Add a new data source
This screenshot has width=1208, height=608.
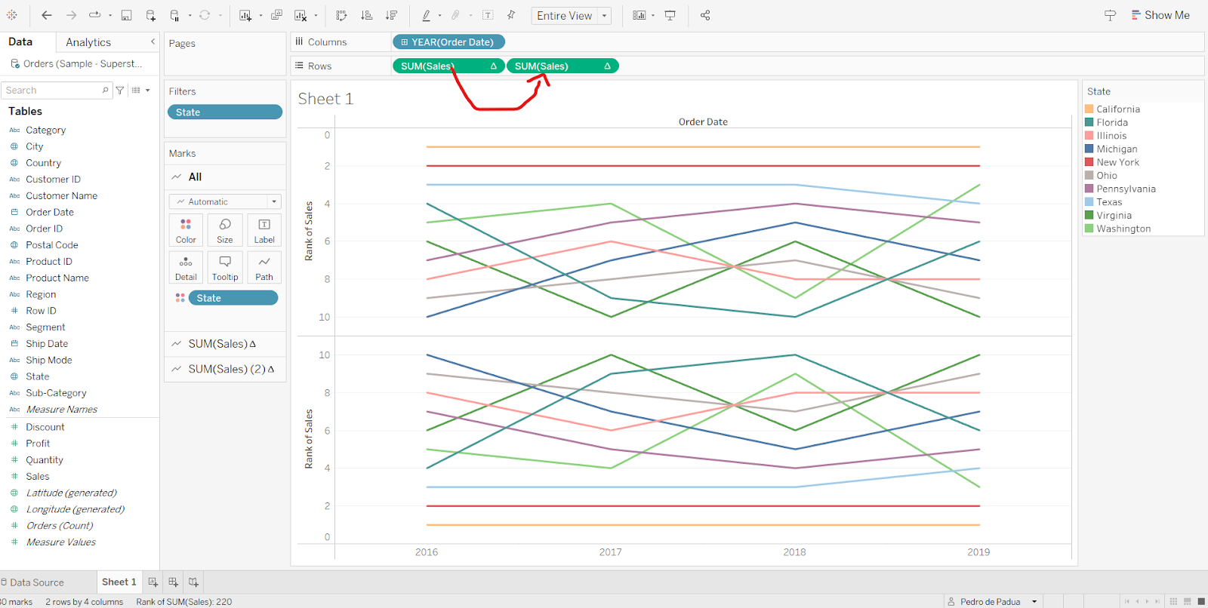pyautogui.click(x=151, y=15)
